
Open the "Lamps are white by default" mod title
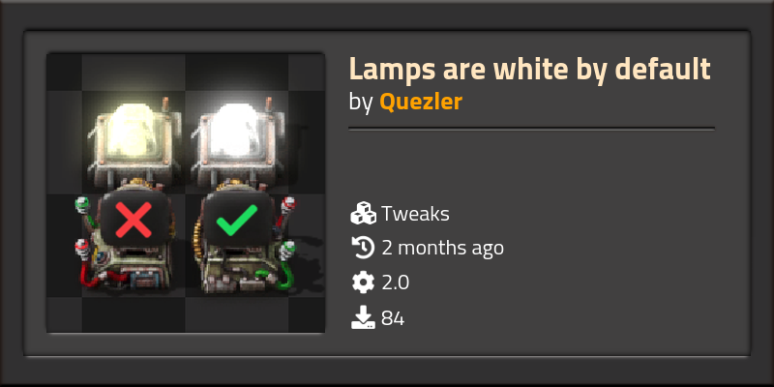point(529,69)
